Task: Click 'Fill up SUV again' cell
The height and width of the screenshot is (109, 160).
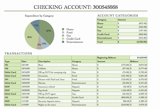Action: click(x=55, y=94)
